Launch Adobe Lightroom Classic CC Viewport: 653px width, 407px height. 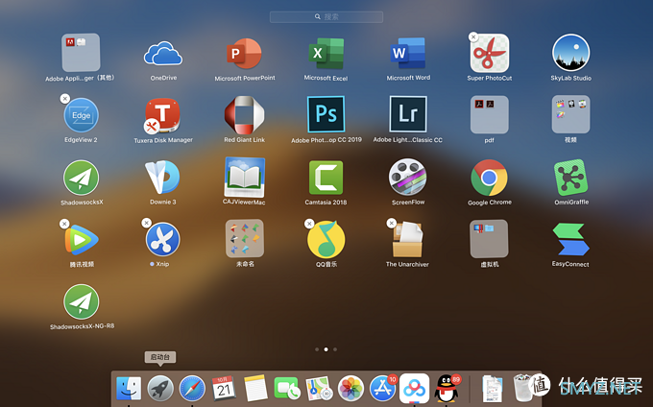(408, 114)
